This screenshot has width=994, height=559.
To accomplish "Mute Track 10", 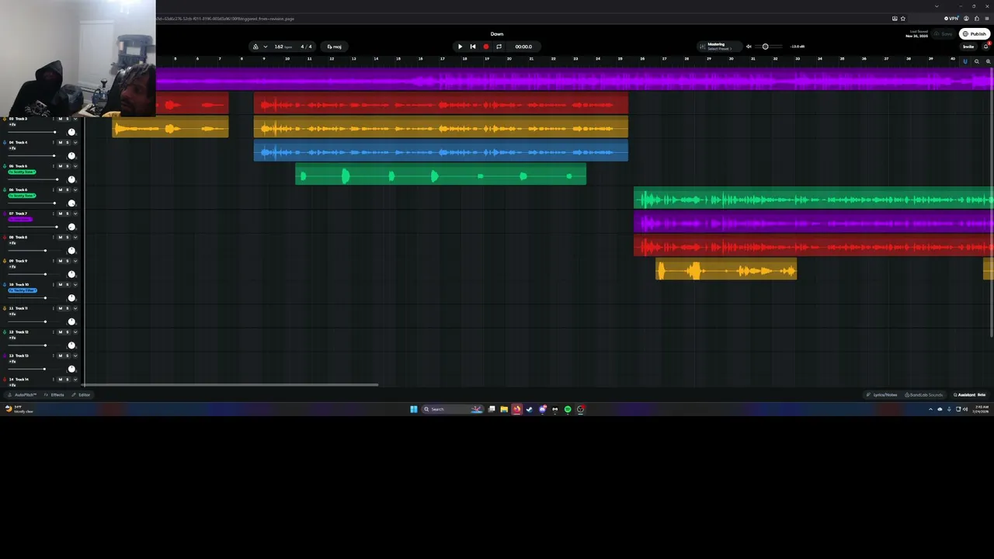I will click(x=61, y=285).
